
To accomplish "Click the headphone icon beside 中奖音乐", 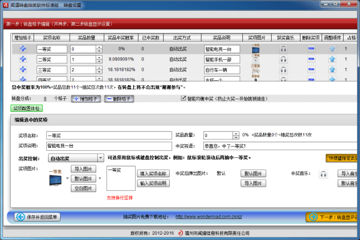I will (x=323, y=174).
